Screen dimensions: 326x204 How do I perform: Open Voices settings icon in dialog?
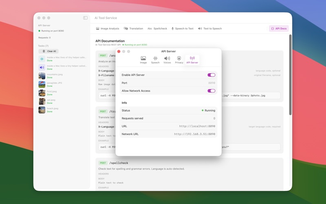pyautogui.click(x=167, y=60)
